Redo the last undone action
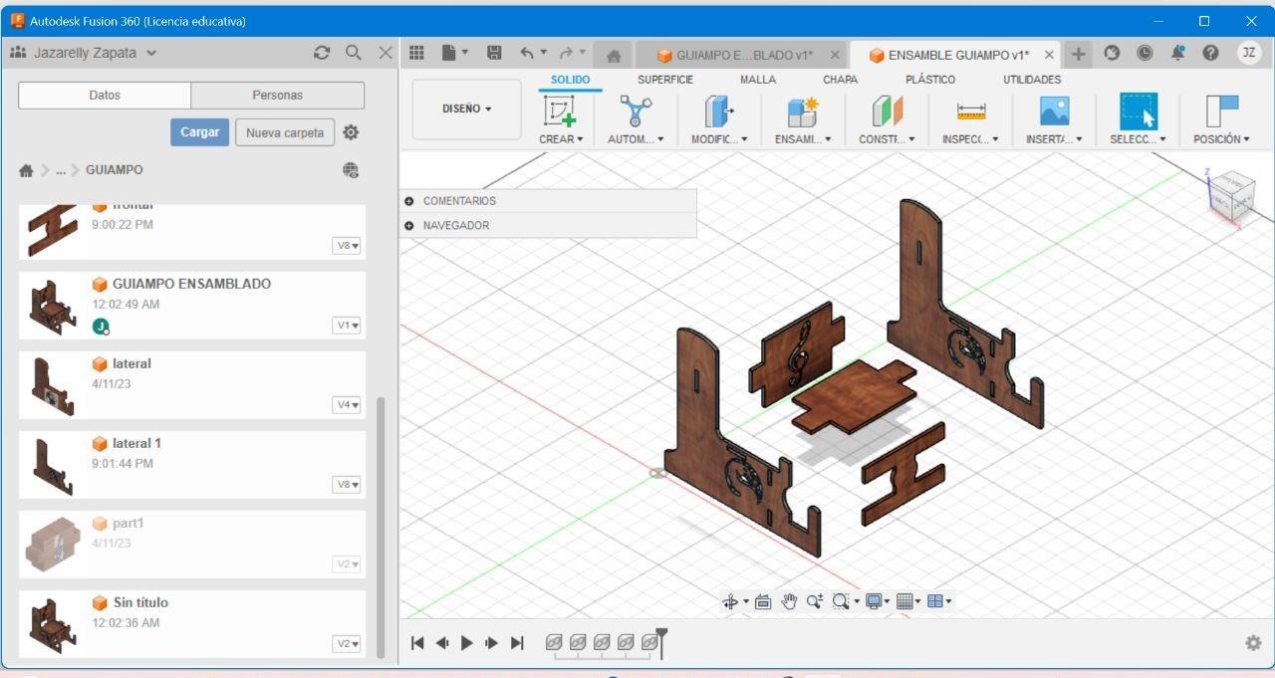Image resolution: width=1275 pixels, height=678 pixels. [x=566, y=54]
